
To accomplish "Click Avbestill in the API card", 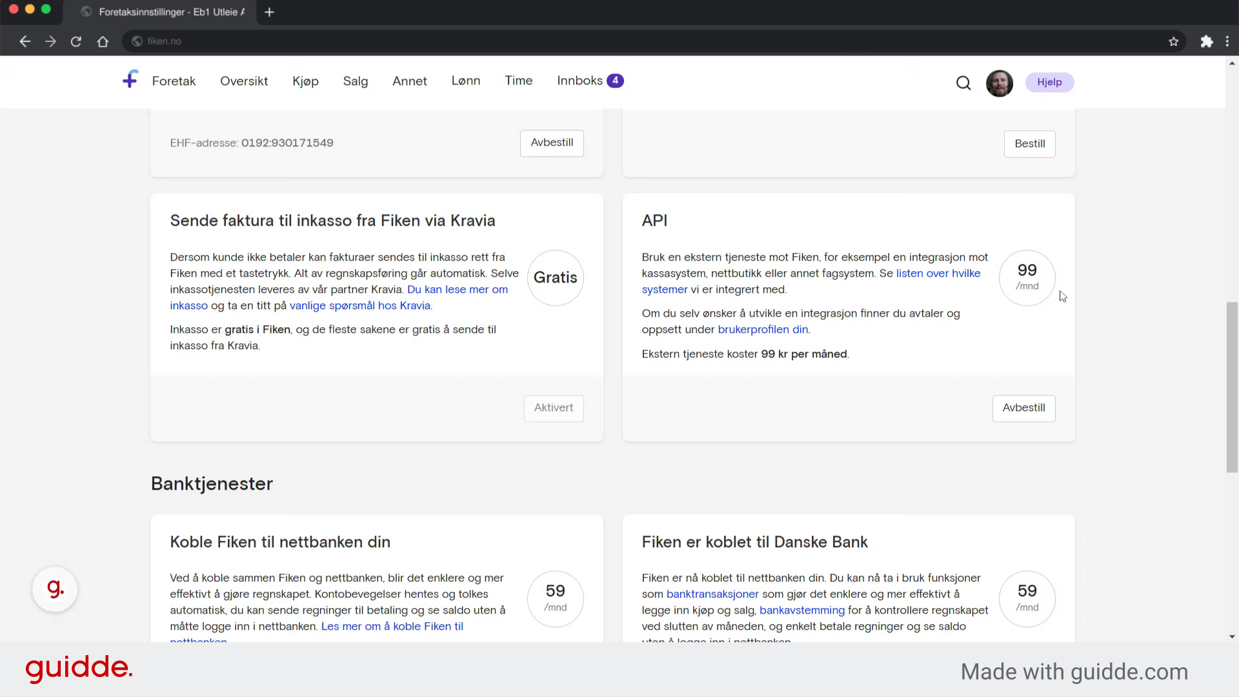I will pyautogui.click(x=1023, y=408).
